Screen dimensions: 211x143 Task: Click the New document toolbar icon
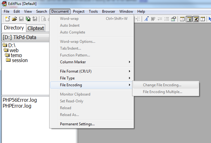(x=7, y=19)
